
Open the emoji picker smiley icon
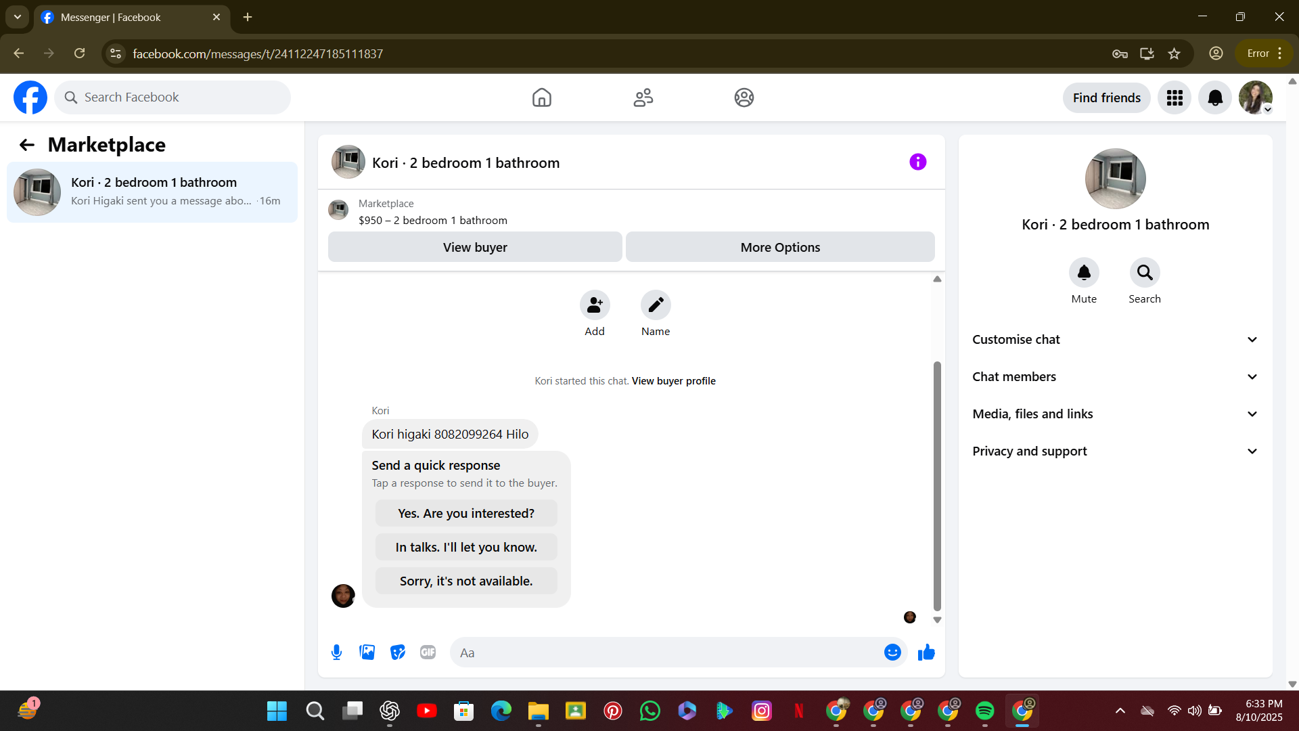coord(892,652)
